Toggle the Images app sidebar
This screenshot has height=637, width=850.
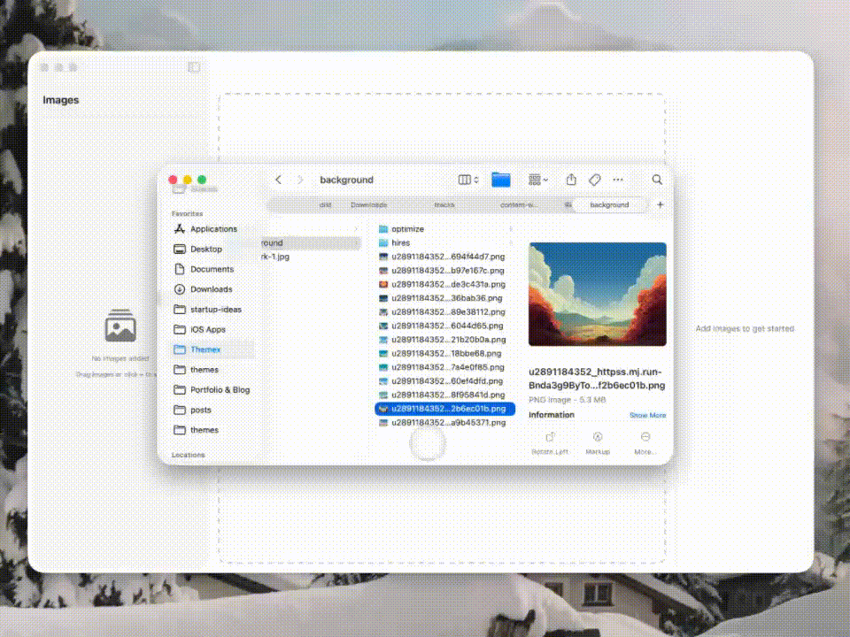pyautogui.click(x=194, y=67)
